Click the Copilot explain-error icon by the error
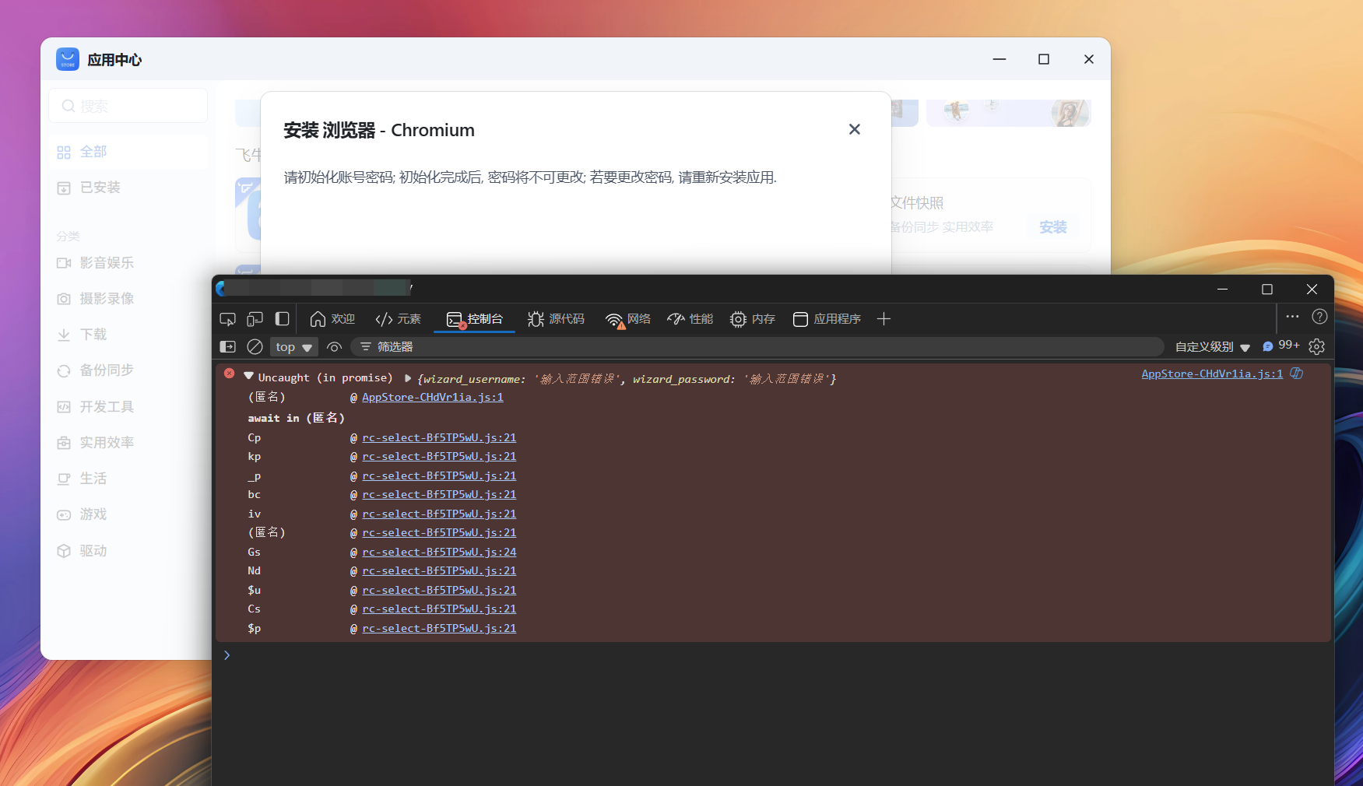The image size is (1363, 786). [x=1297, y=374]
